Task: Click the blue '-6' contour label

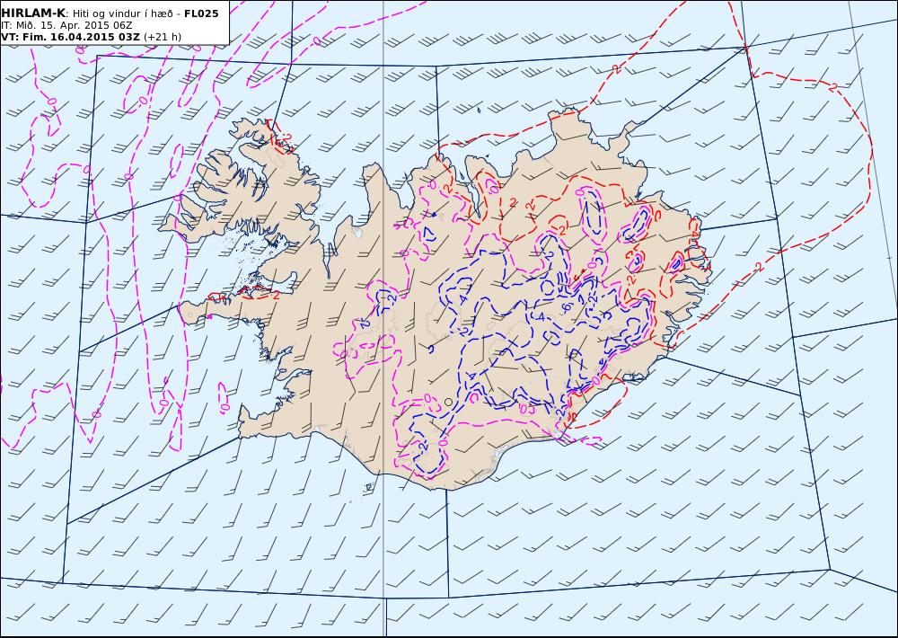Action: pyautogui.click(x=566, y=307)
